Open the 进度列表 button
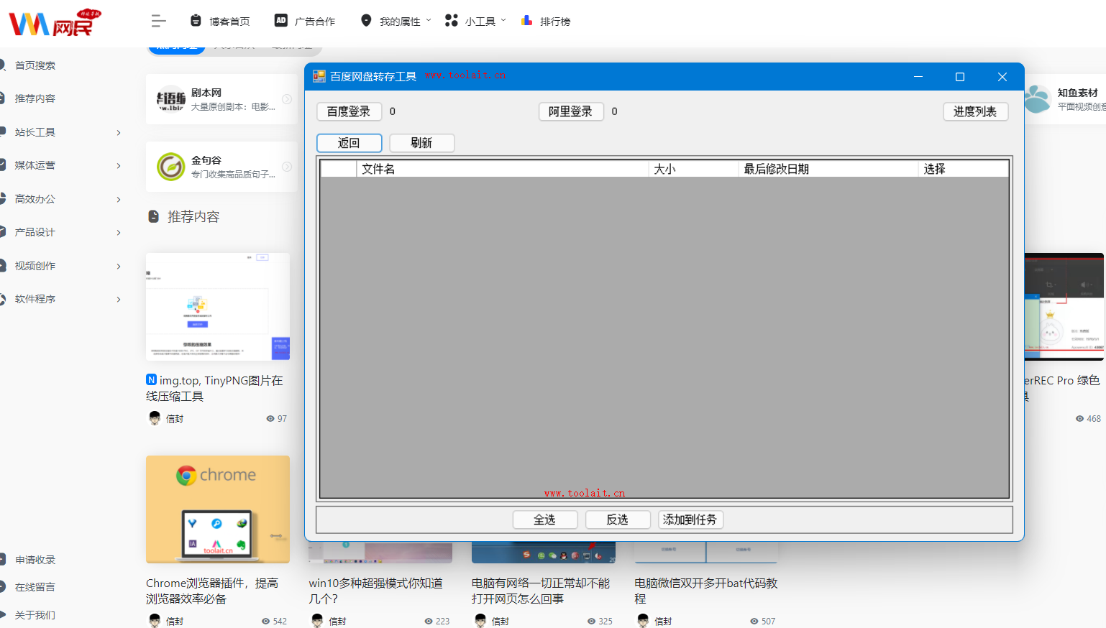The image size is (1106, 628). tap(975, 111)
